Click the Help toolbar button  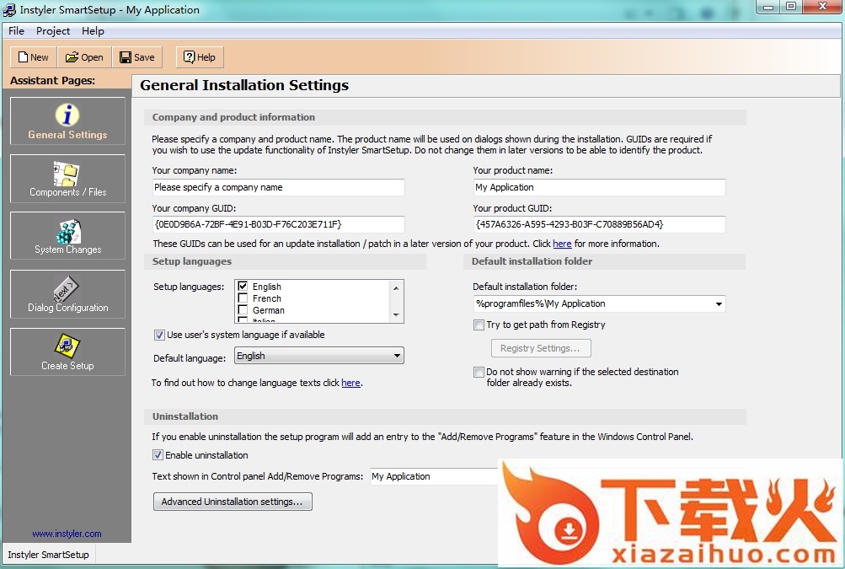click(200, 57)
